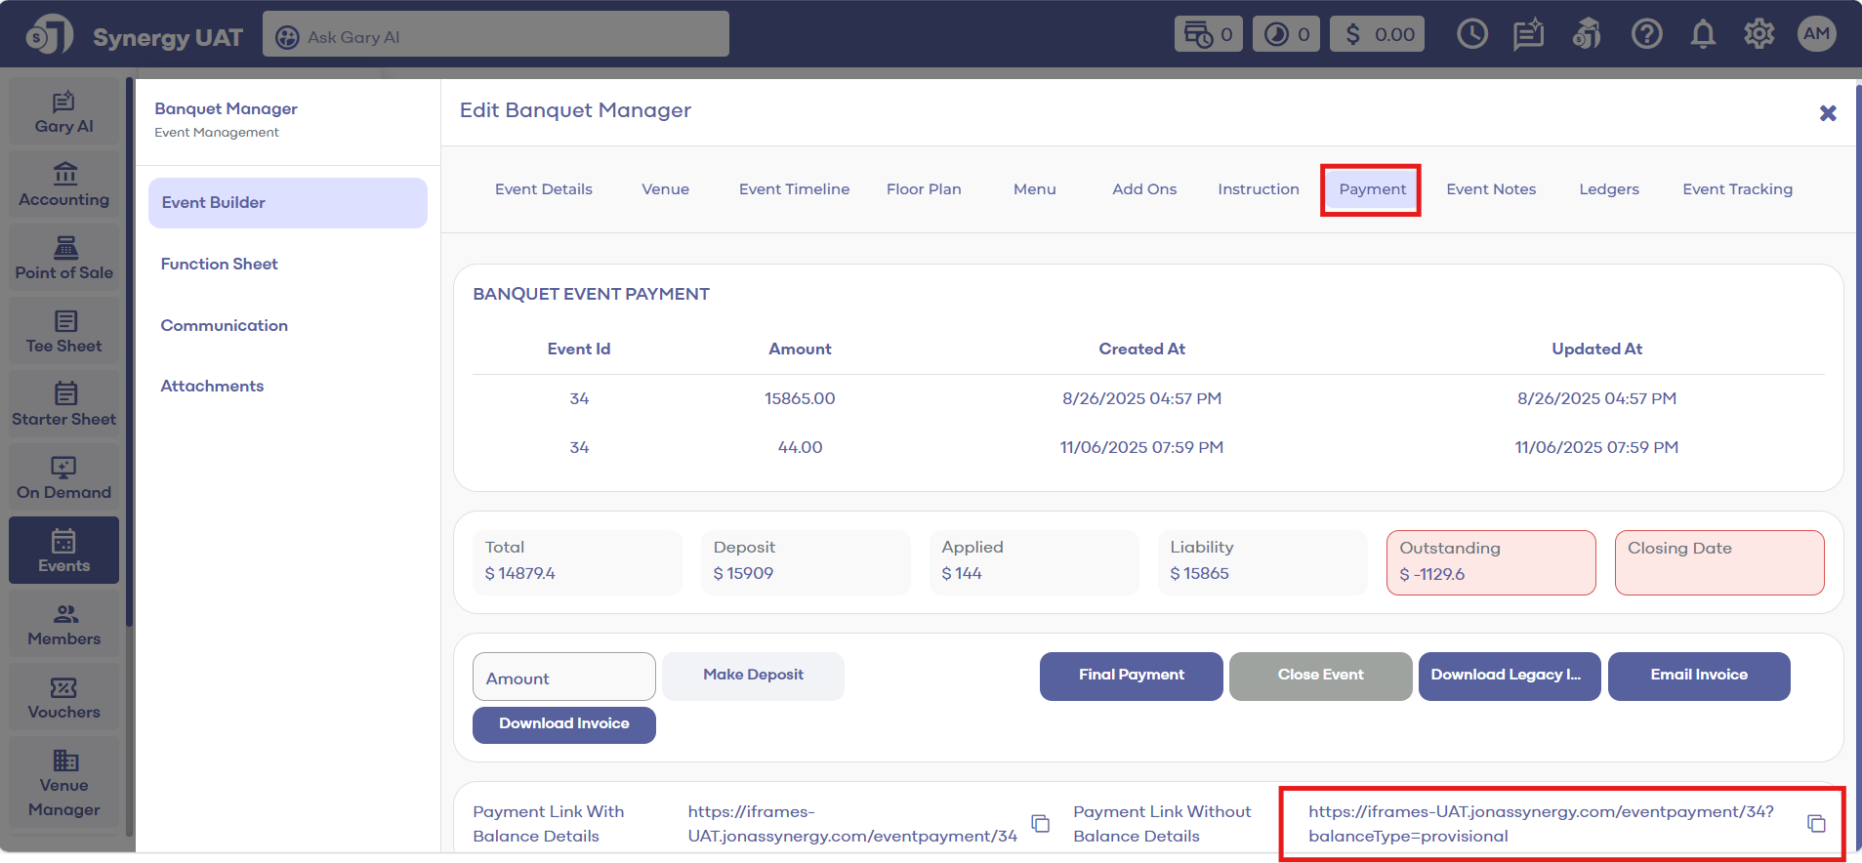Click the Amount input field
The image size is (1862, 863).
(563, 678)
